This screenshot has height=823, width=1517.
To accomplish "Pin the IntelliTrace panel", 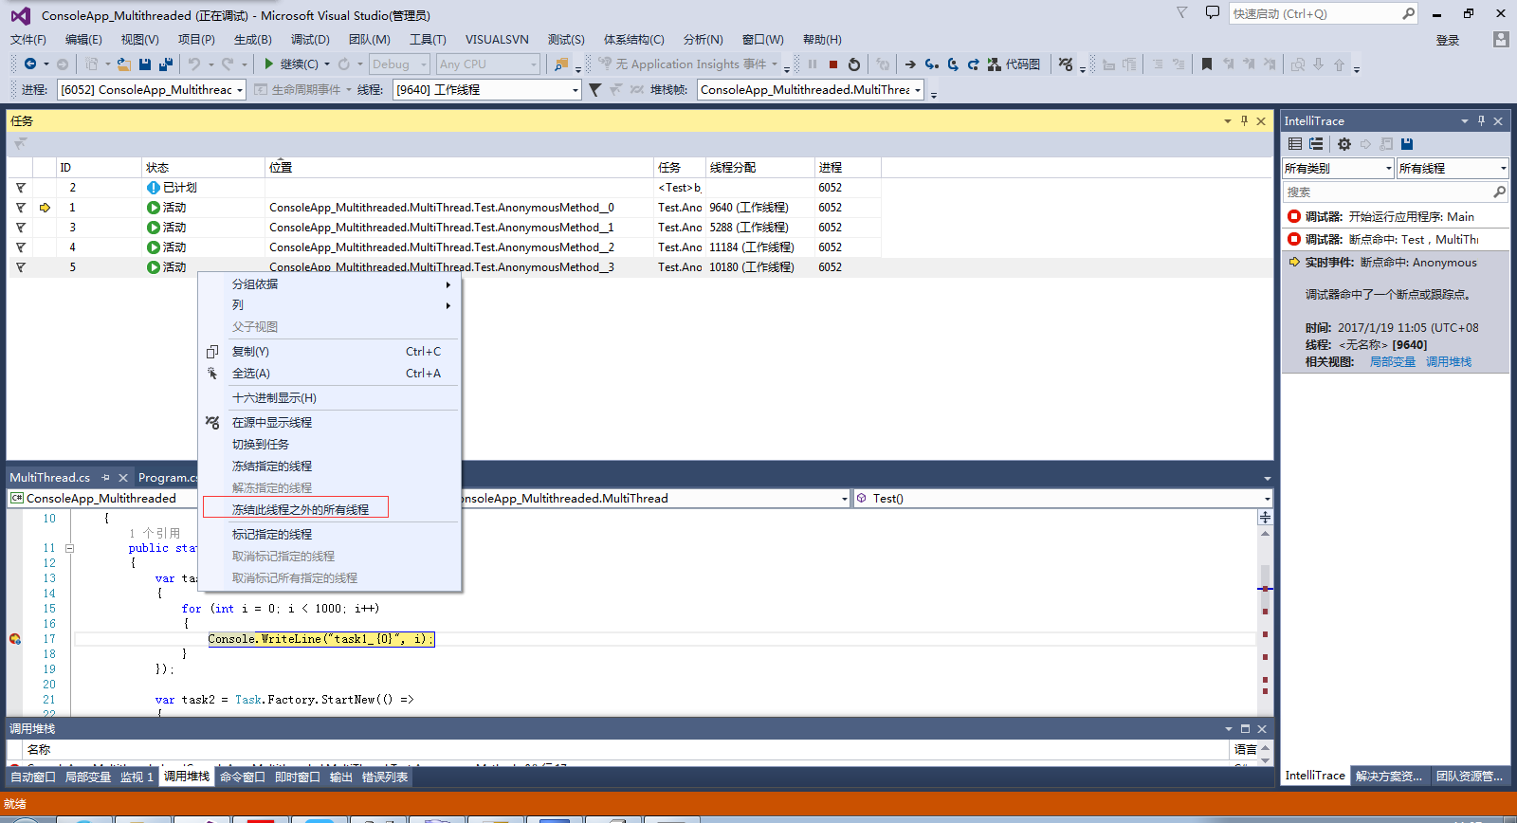I will click(1482, 120).
